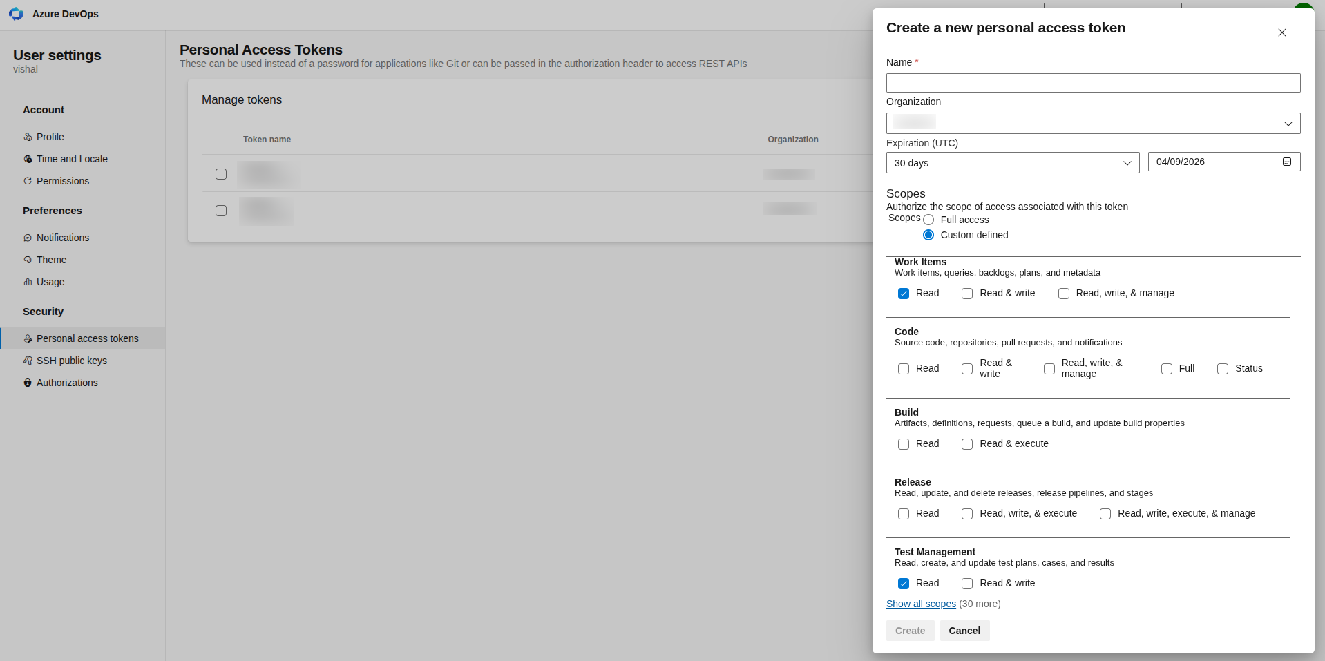The height and width of the screenshot is (661, 1325).
Task: Open Notifications preferences
Action: click(82, 238)
